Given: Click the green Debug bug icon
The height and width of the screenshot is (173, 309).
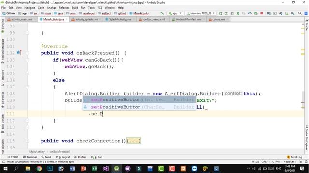Looking at the screenshot, I should click(x=238, y=13).
